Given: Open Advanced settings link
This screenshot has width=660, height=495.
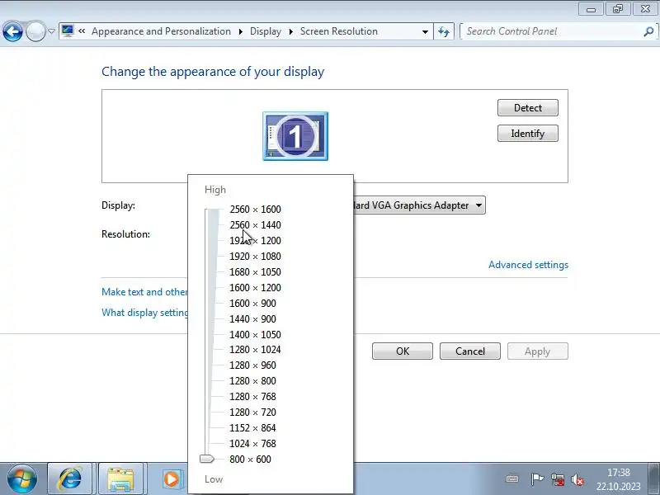Looking at the screenshot, I should tap(528, 265).
